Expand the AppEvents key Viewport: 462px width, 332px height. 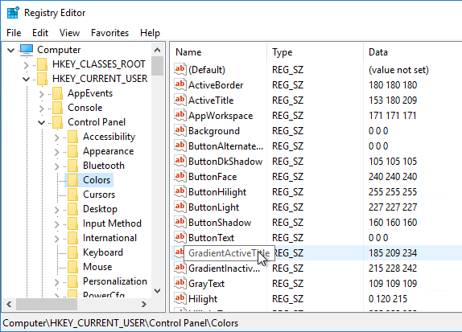(42, 94)
